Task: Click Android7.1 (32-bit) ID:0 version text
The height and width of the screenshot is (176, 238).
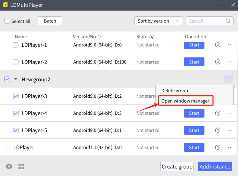Action: 97,147
